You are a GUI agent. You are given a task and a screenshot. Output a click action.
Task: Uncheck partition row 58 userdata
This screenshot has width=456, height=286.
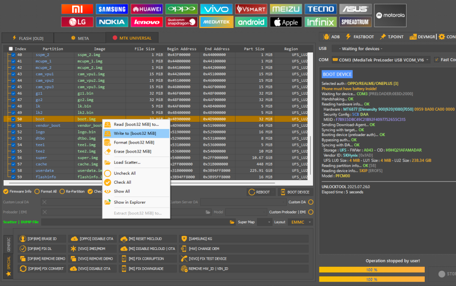click(x=13, y=170)
